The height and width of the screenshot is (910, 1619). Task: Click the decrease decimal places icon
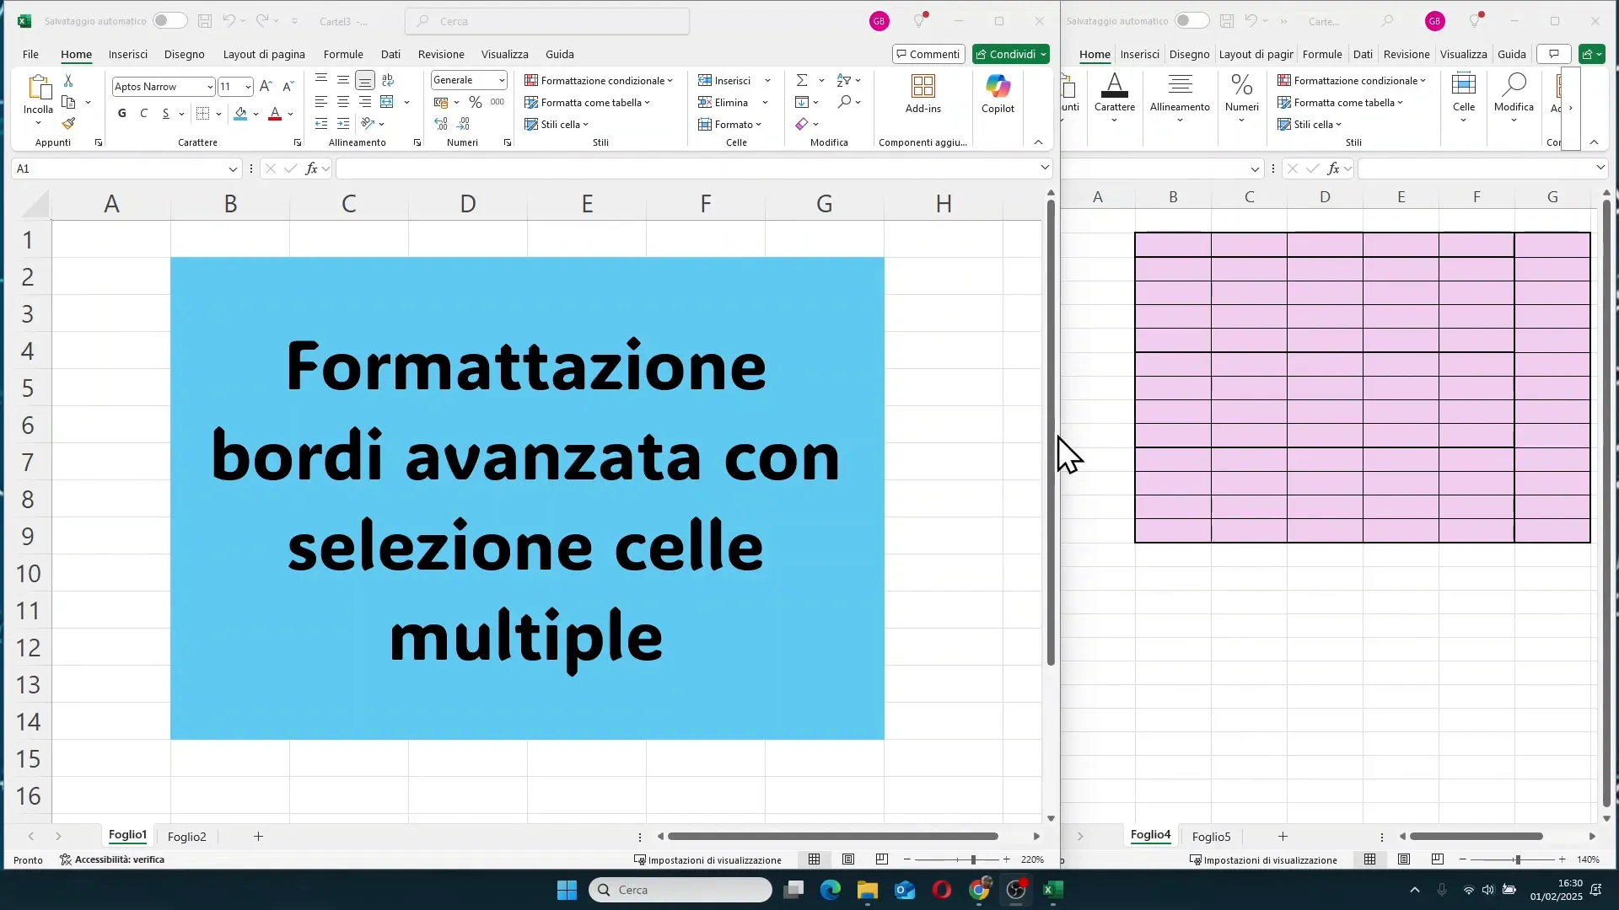(464, 124)
